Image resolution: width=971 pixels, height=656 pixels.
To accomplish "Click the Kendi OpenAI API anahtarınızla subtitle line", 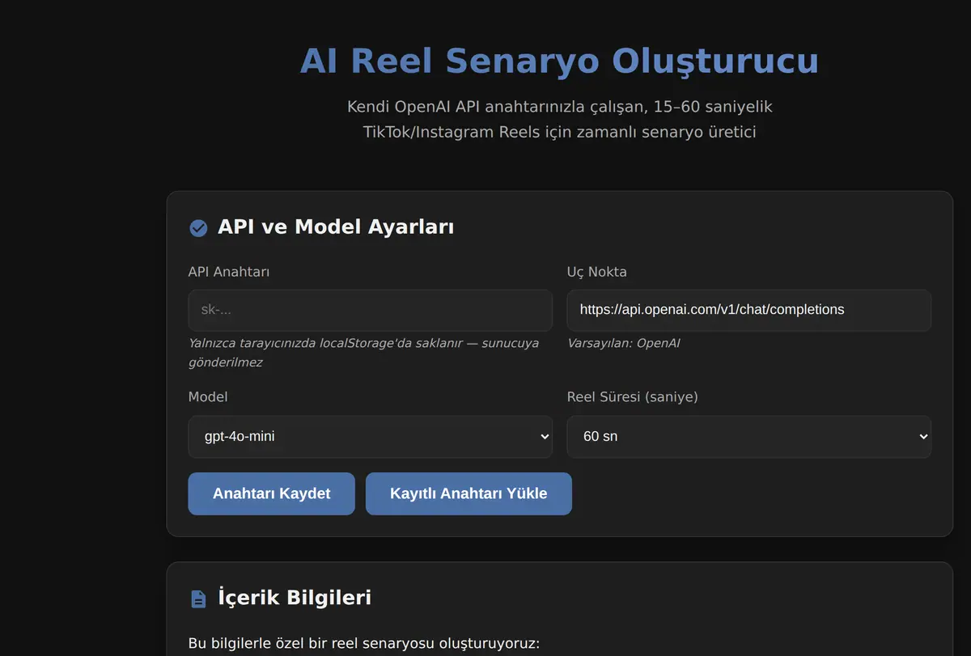I will tap(559, 107).
